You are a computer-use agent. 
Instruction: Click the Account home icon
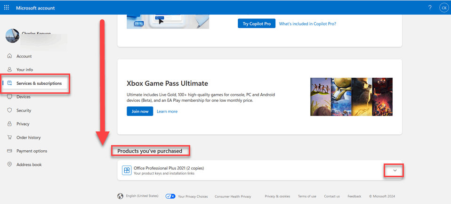click(9, 56)
